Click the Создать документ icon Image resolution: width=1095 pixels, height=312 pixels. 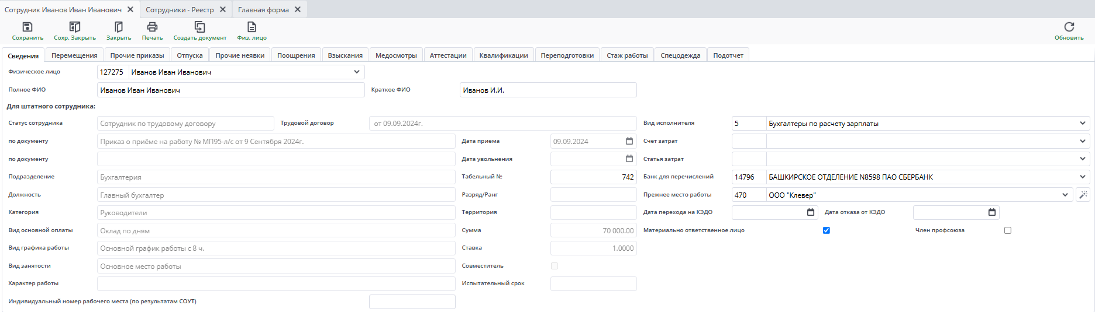[x=199, y=27]
